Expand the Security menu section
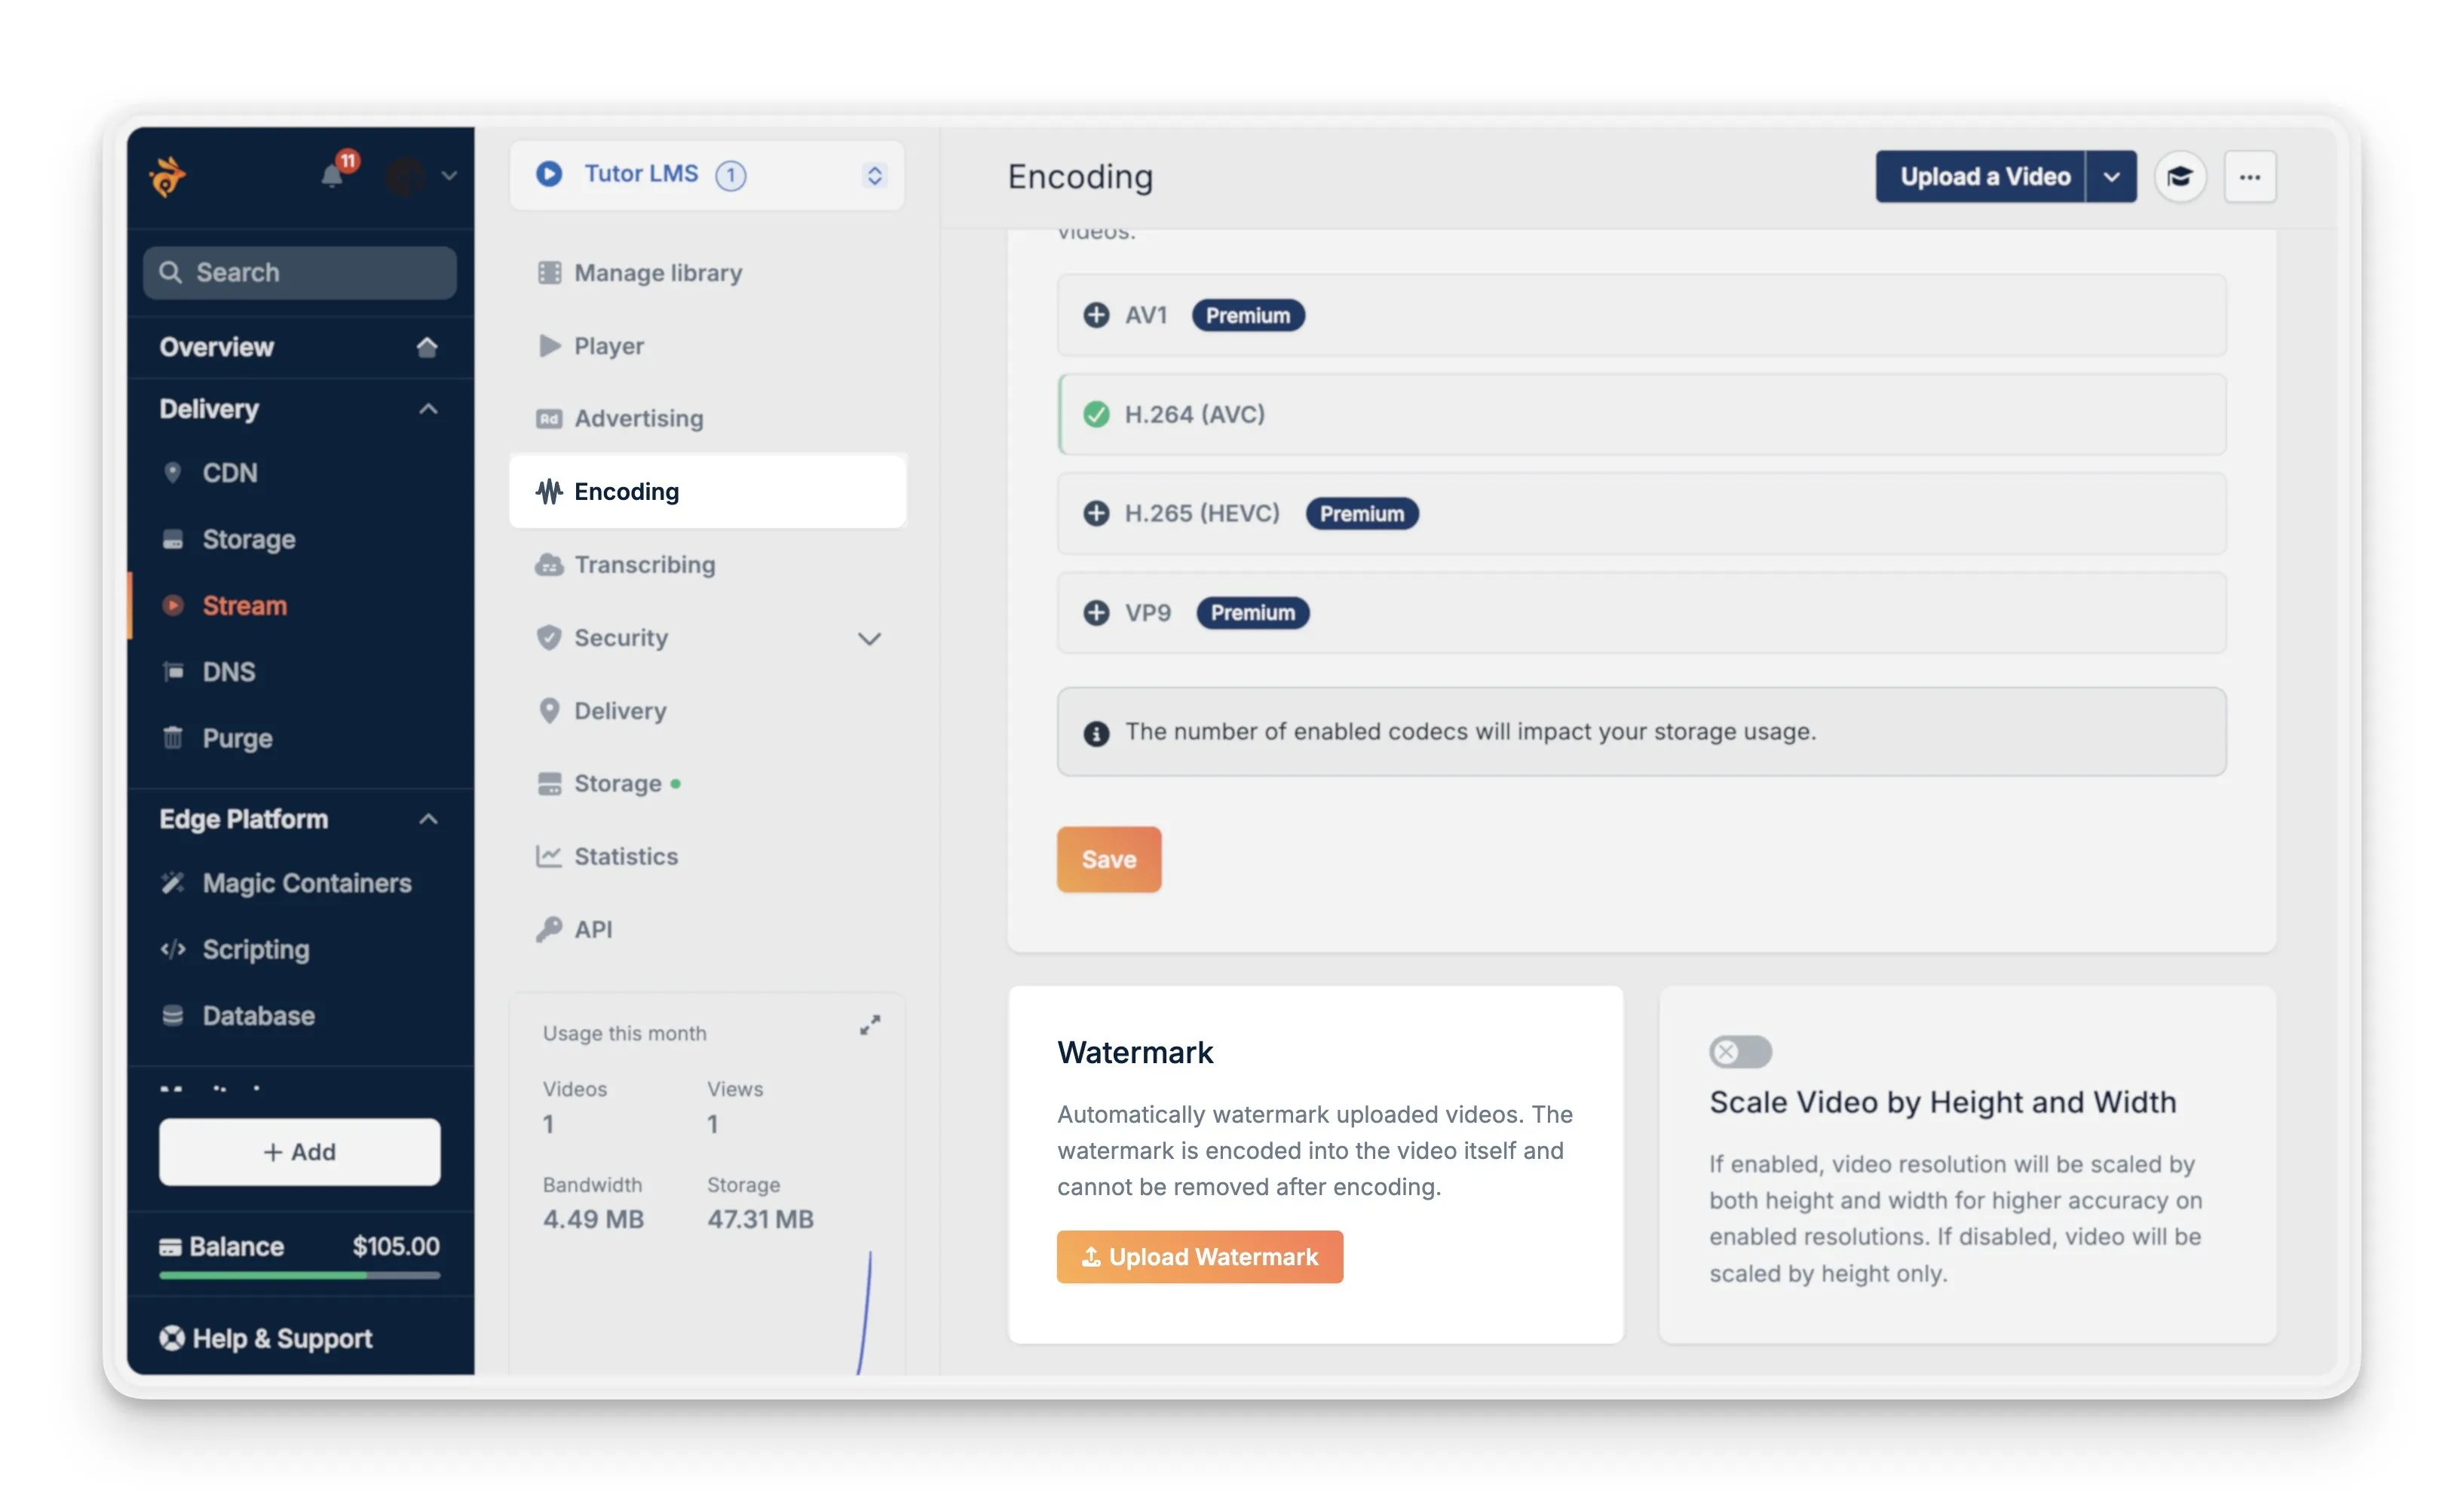Screen dimensions: 2464x1502 (x=868, y=638)
